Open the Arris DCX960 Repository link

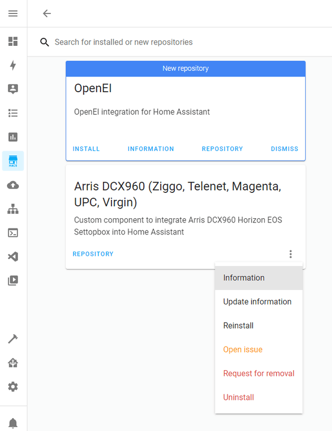[93, 254]
